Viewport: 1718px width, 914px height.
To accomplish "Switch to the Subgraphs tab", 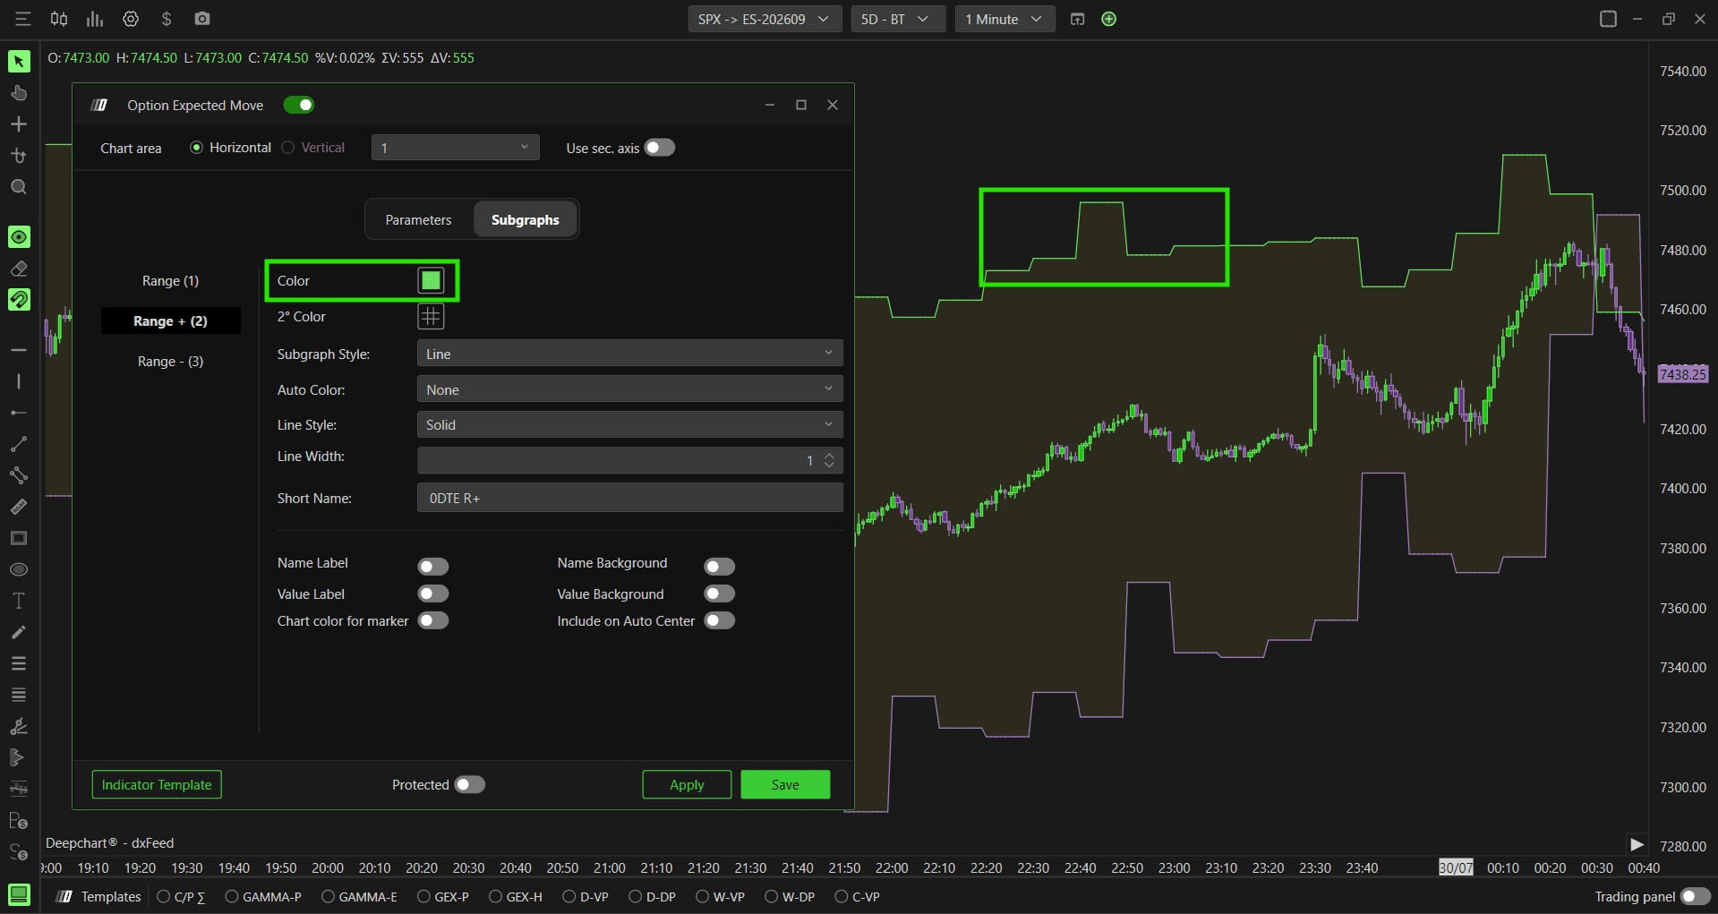I will coord(526,219).
